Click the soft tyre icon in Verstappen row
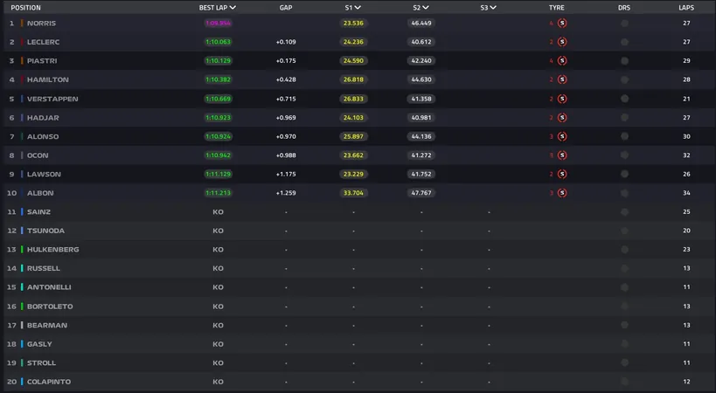716x393 pixels. (562, 99)
